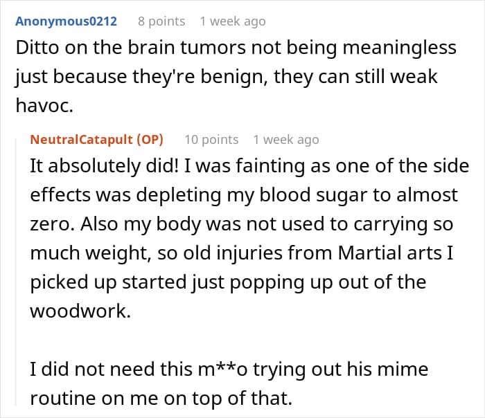Click the timestamp on Anonymous0212's comment
Screen dimensions: 485x418
[232, 21]
